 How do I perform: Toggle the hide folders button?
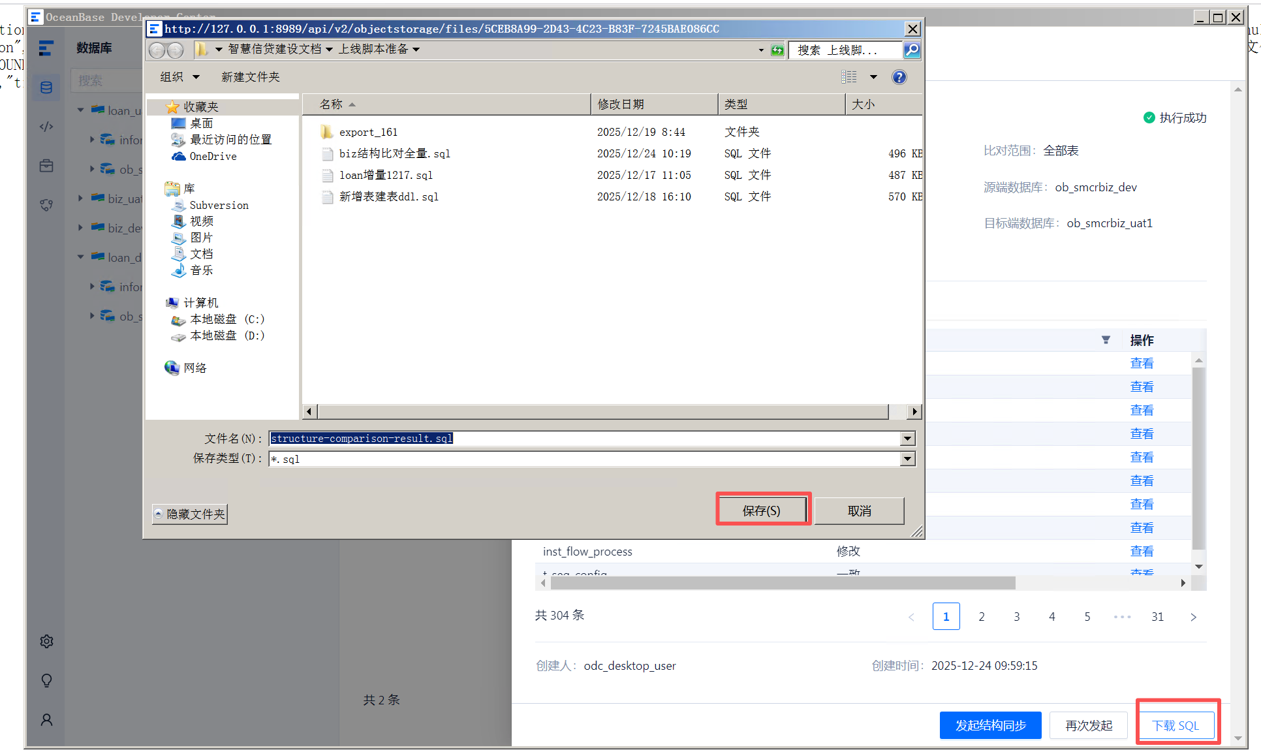(190, 514)
